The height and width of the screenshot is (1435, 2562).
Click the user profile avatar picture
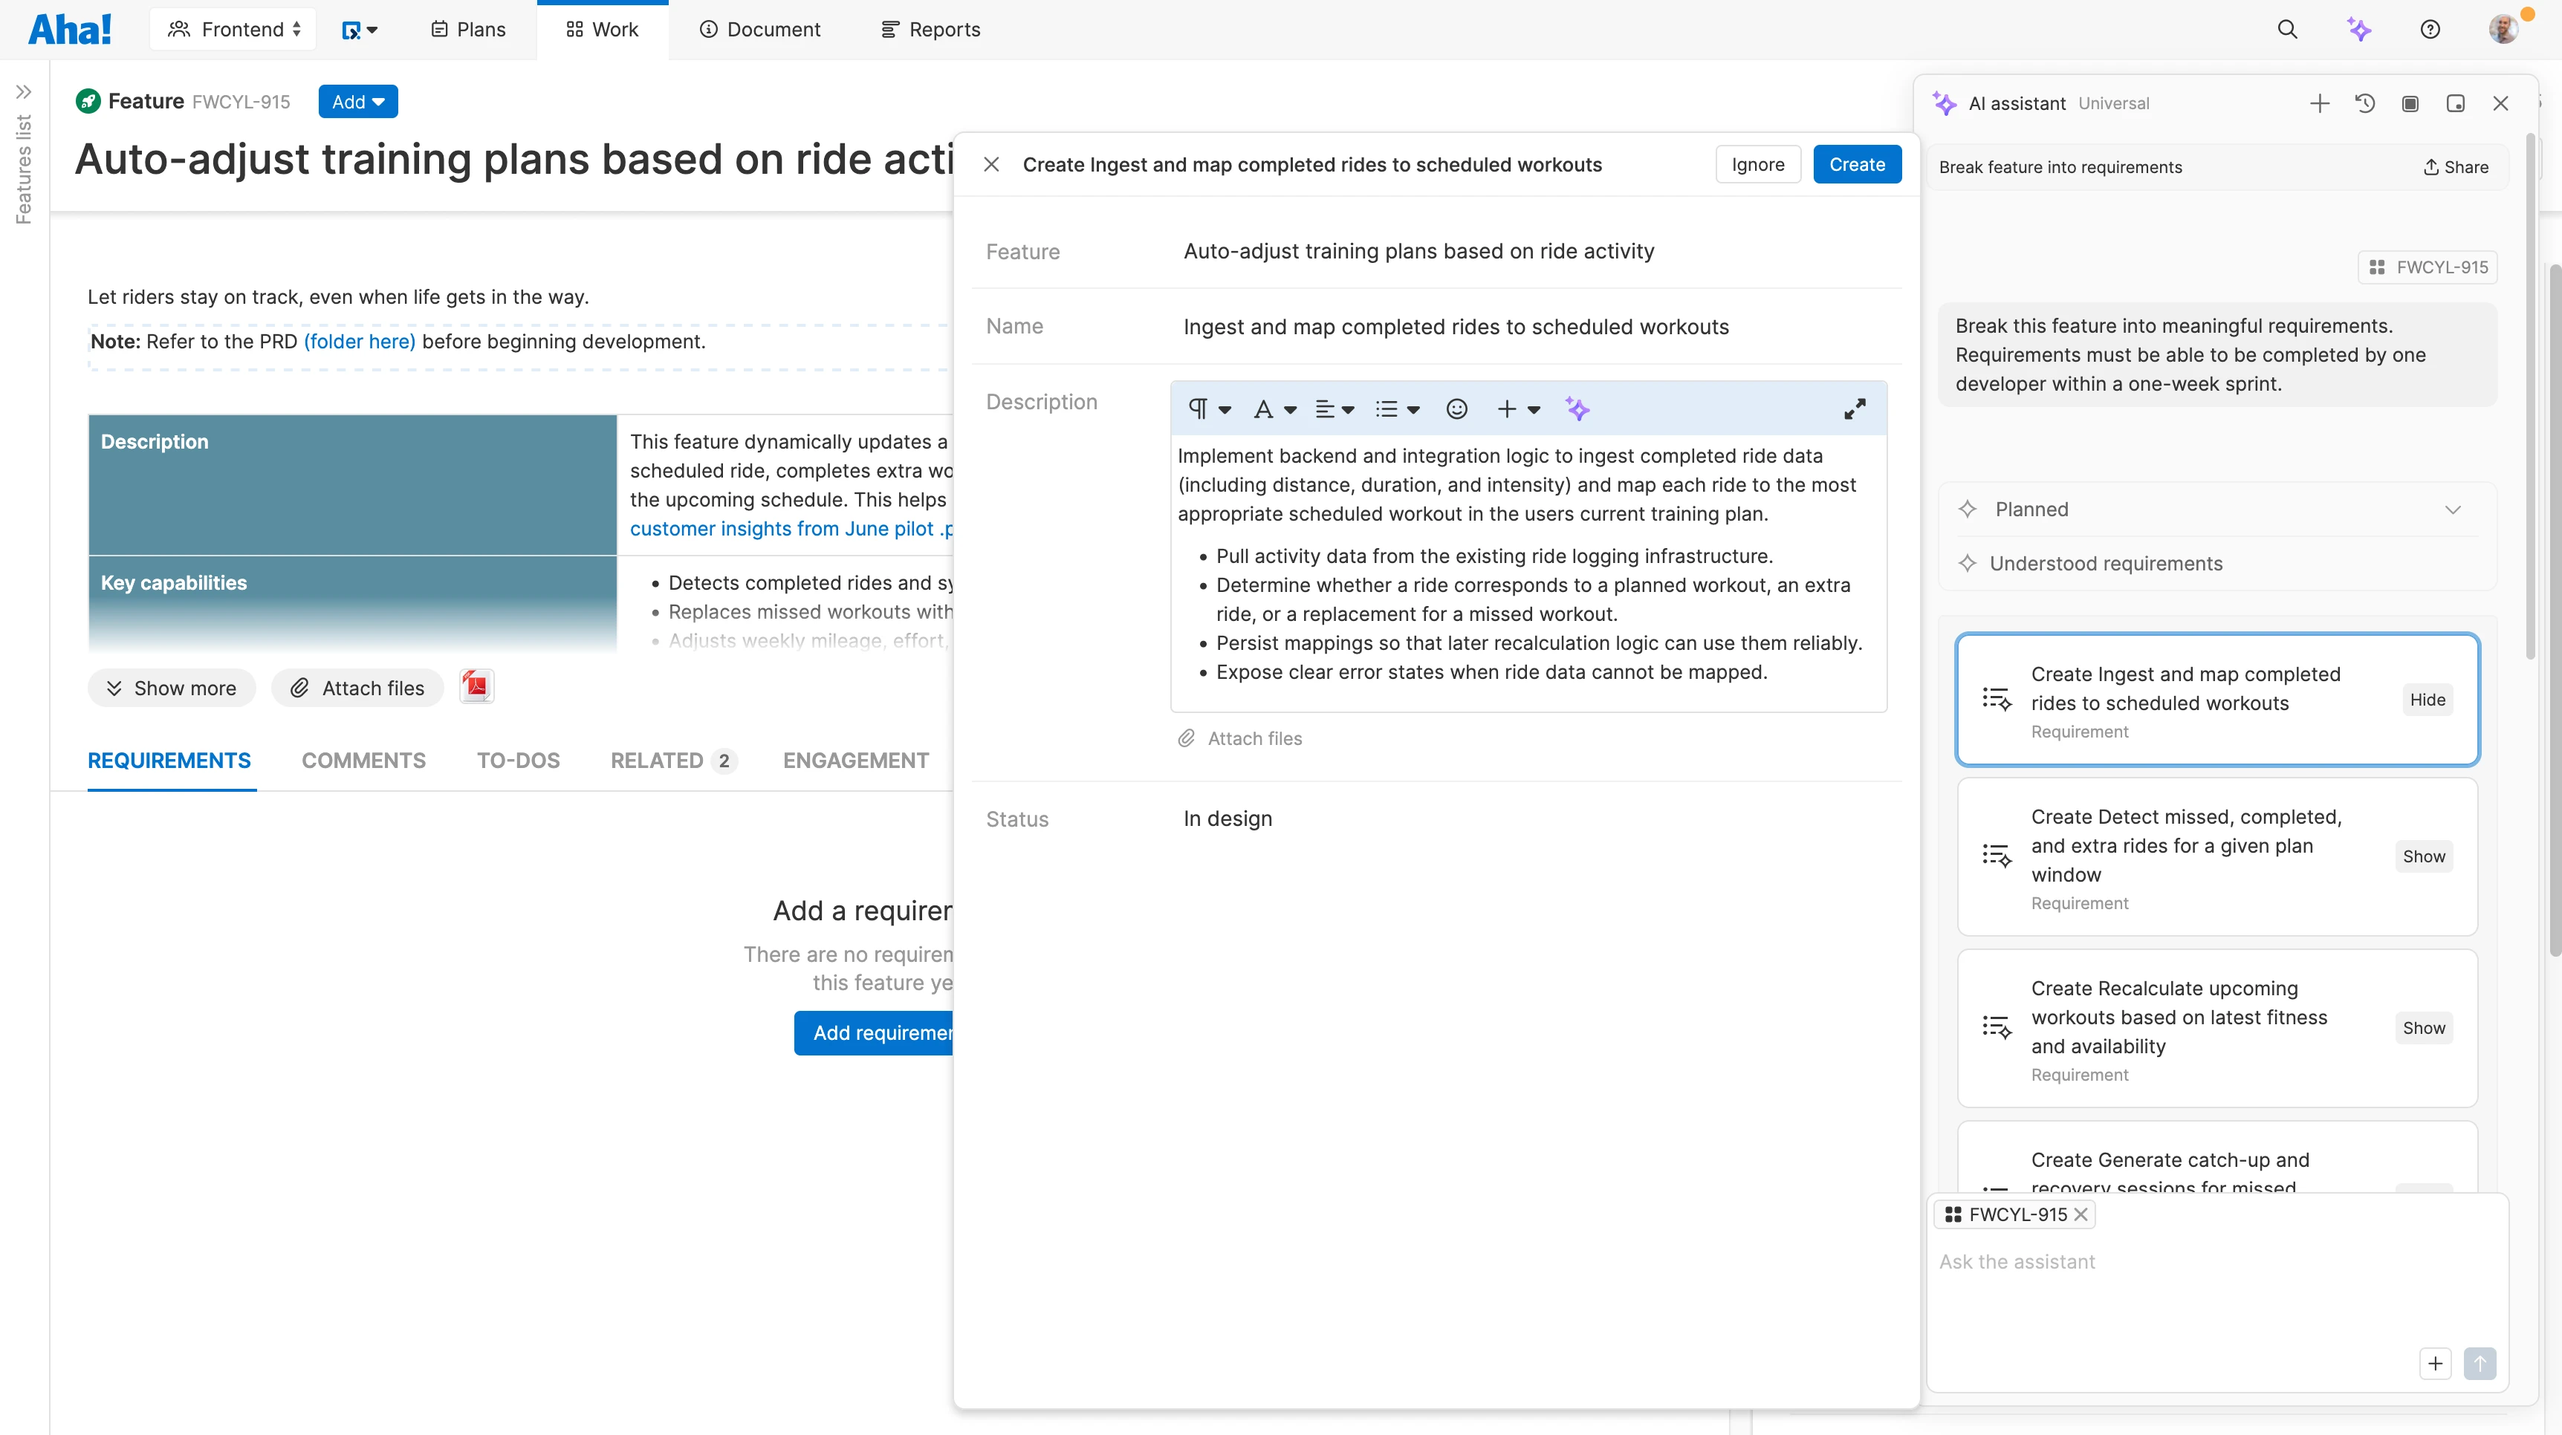[2503, 29]
